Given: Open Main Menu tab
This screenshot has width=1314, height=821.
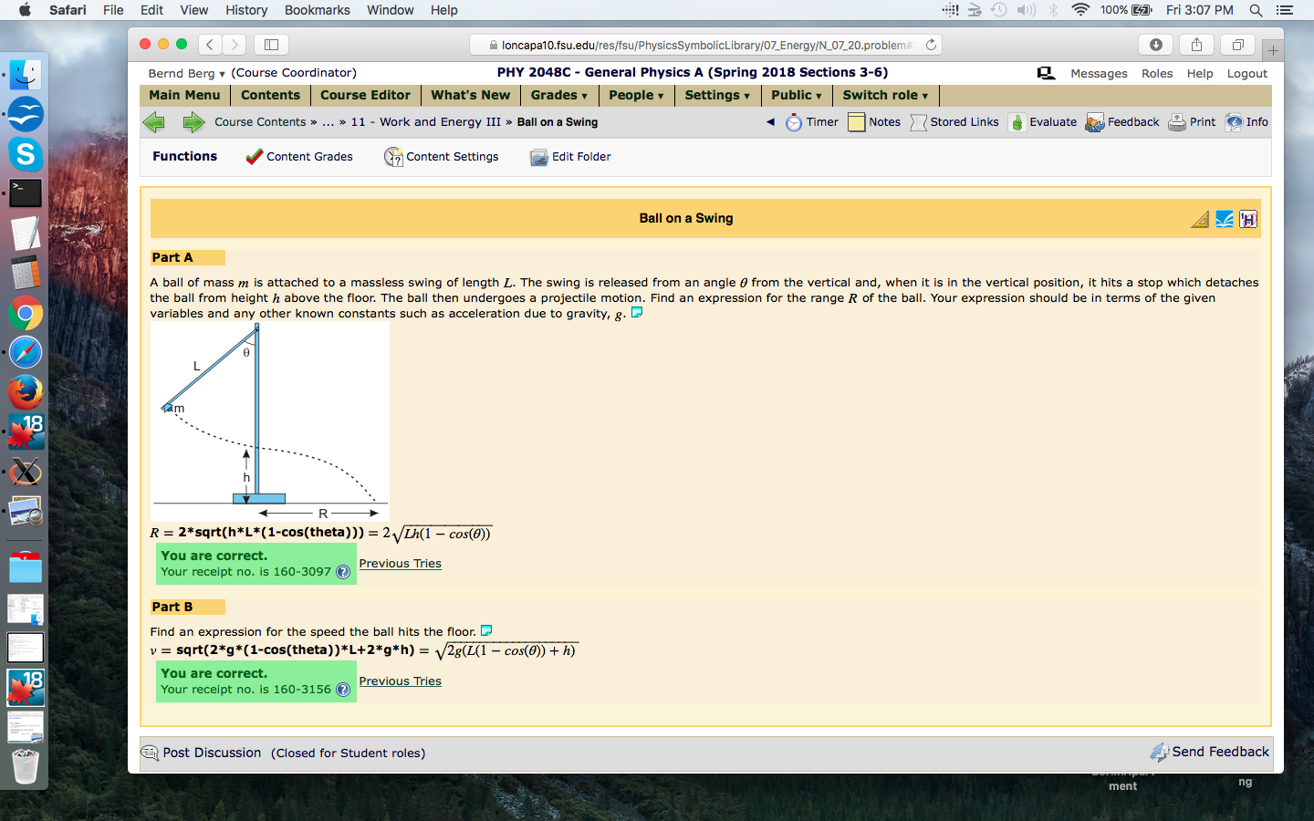Looking at the screenshot, I should (x=184, y=95).
